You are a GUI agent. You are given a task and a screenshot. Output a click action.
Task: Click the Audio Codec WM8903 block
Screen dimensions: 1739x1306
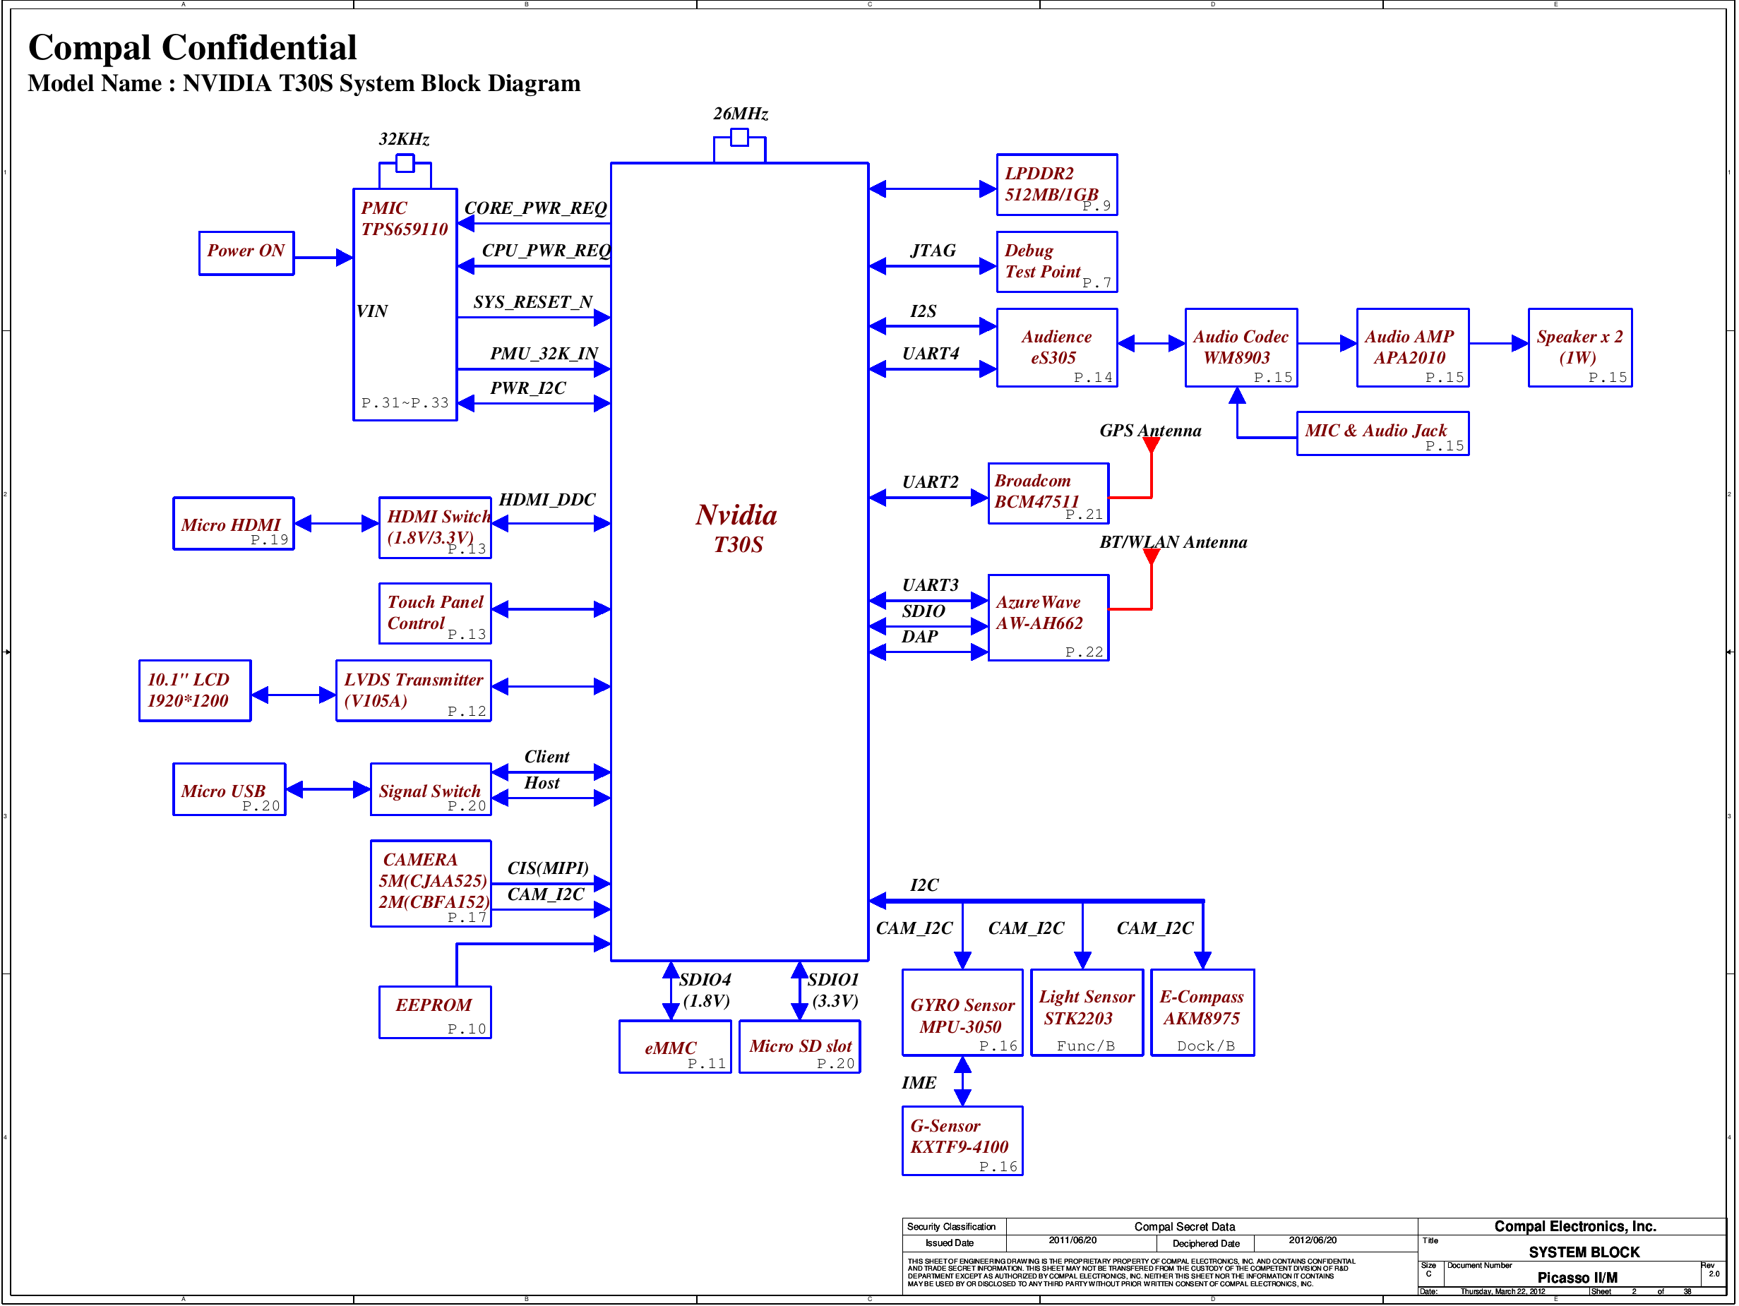1241,347
